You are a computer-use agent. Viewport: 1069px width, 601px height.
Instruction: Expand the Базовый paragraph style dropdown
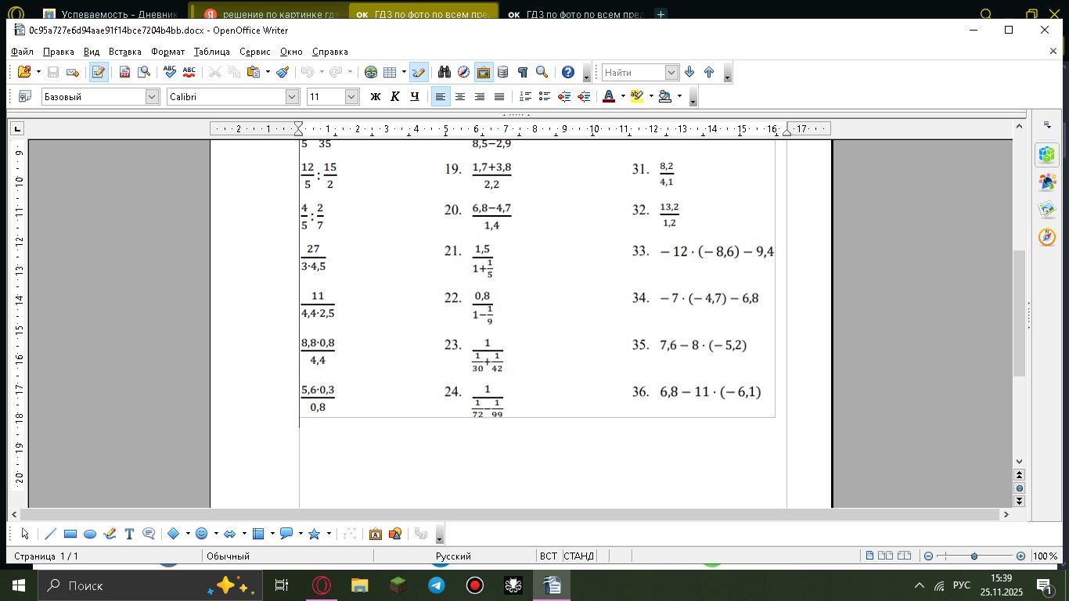click(153, 96)
